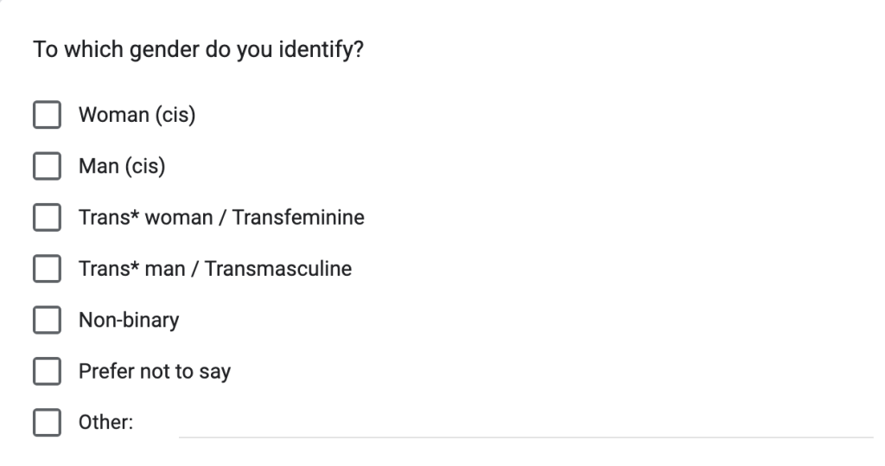
Task: Click the 'Non-binary' label text
Action: coord(129,321)
